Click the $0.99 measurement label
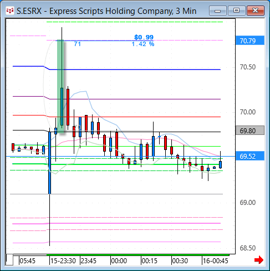Image resolution: width=270 pixels, height=271 pixels. [144, 37]
